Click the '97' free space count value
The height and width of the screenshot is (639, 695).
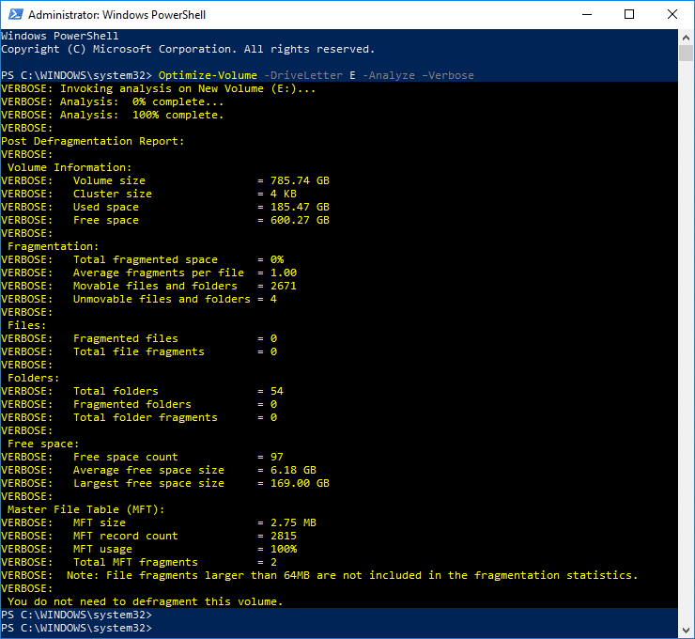pos(277,457)
